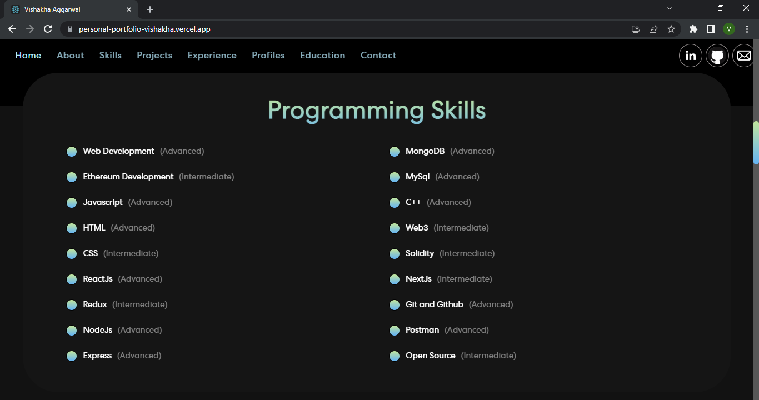Image resolution: width=759 pixels, height=400 pixels.
Task: Open a new browser tab
Action: point(149,8)
